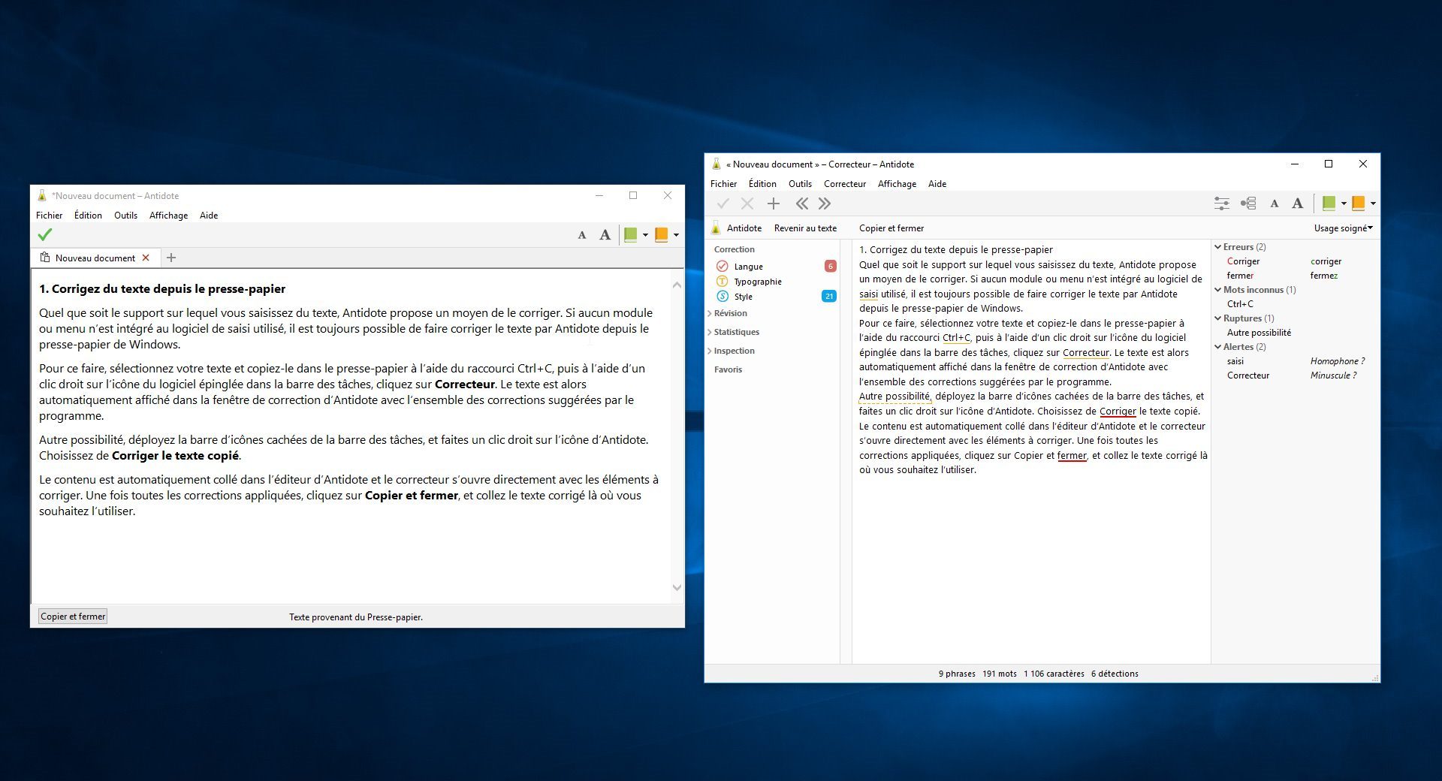
Task: Open Outils menu in Nouveau document window
Action: pos(125,216)
